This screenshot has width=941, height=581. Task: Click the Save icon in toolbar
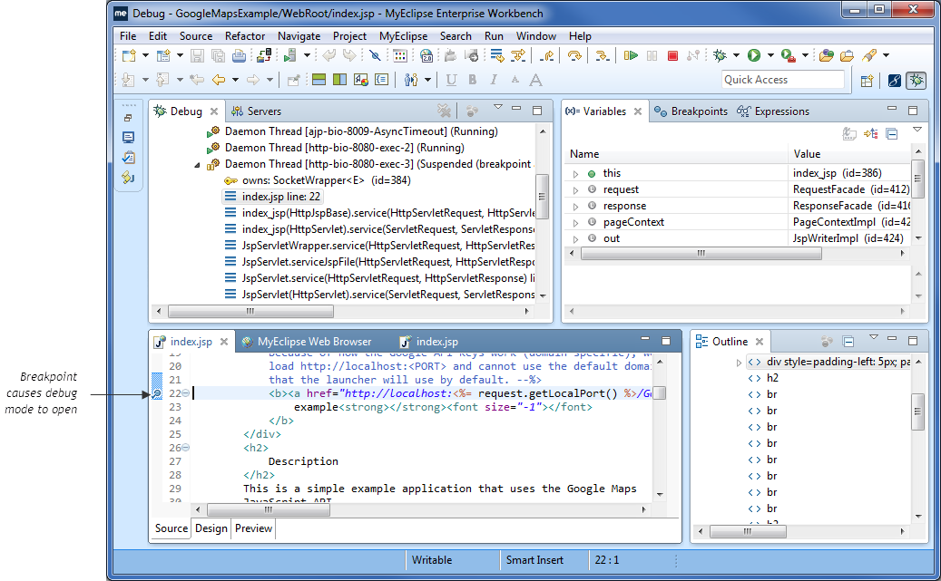(197, 56)
